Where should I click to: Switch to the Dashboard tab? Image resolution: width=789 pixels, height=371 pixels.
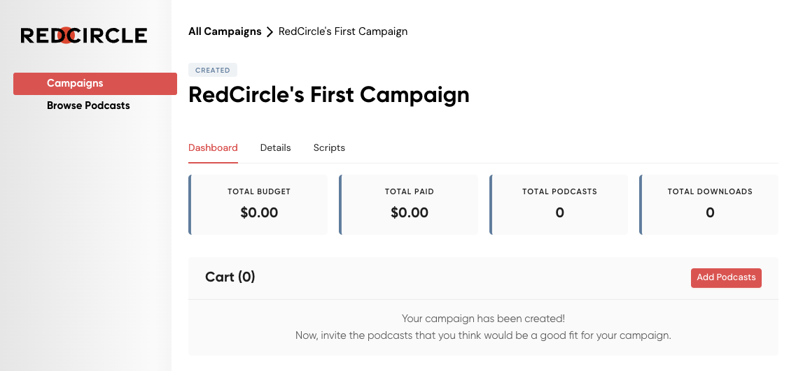(213, 148)
